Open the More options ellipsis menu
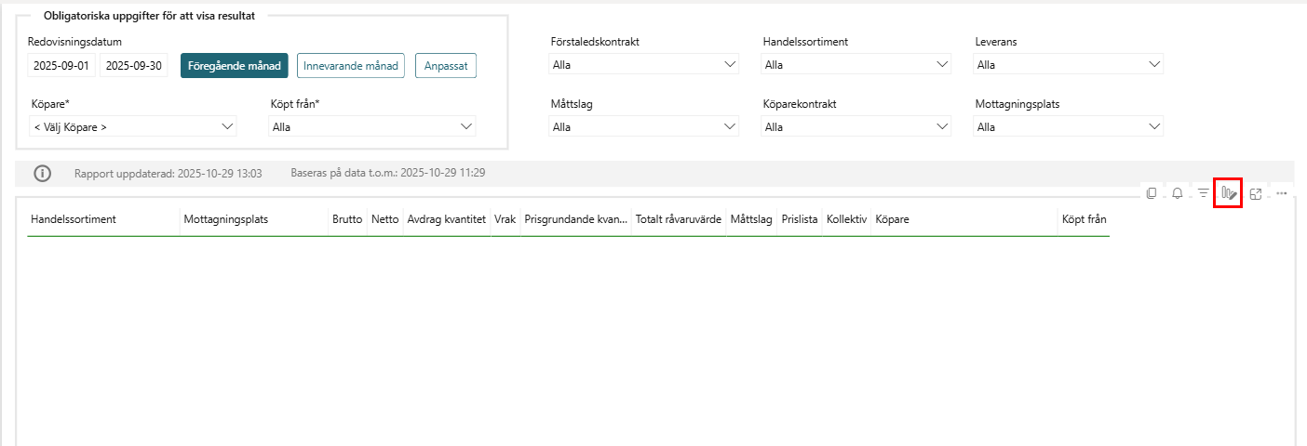 [1282, 193]
